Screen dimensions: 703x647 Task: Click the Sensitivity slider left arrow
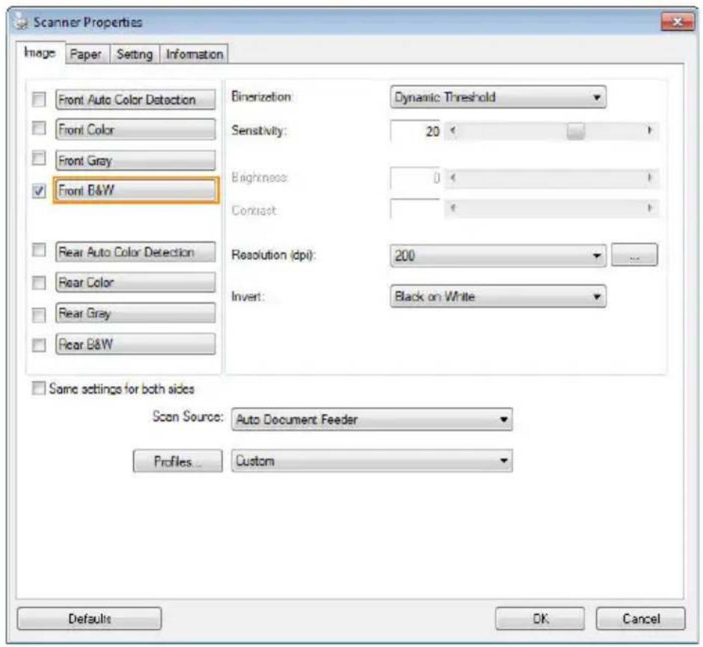pyautogui.click(x=452, y=130)
